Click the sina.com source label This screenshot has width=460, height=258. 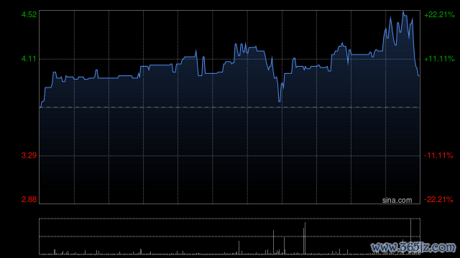coord(397,201)
